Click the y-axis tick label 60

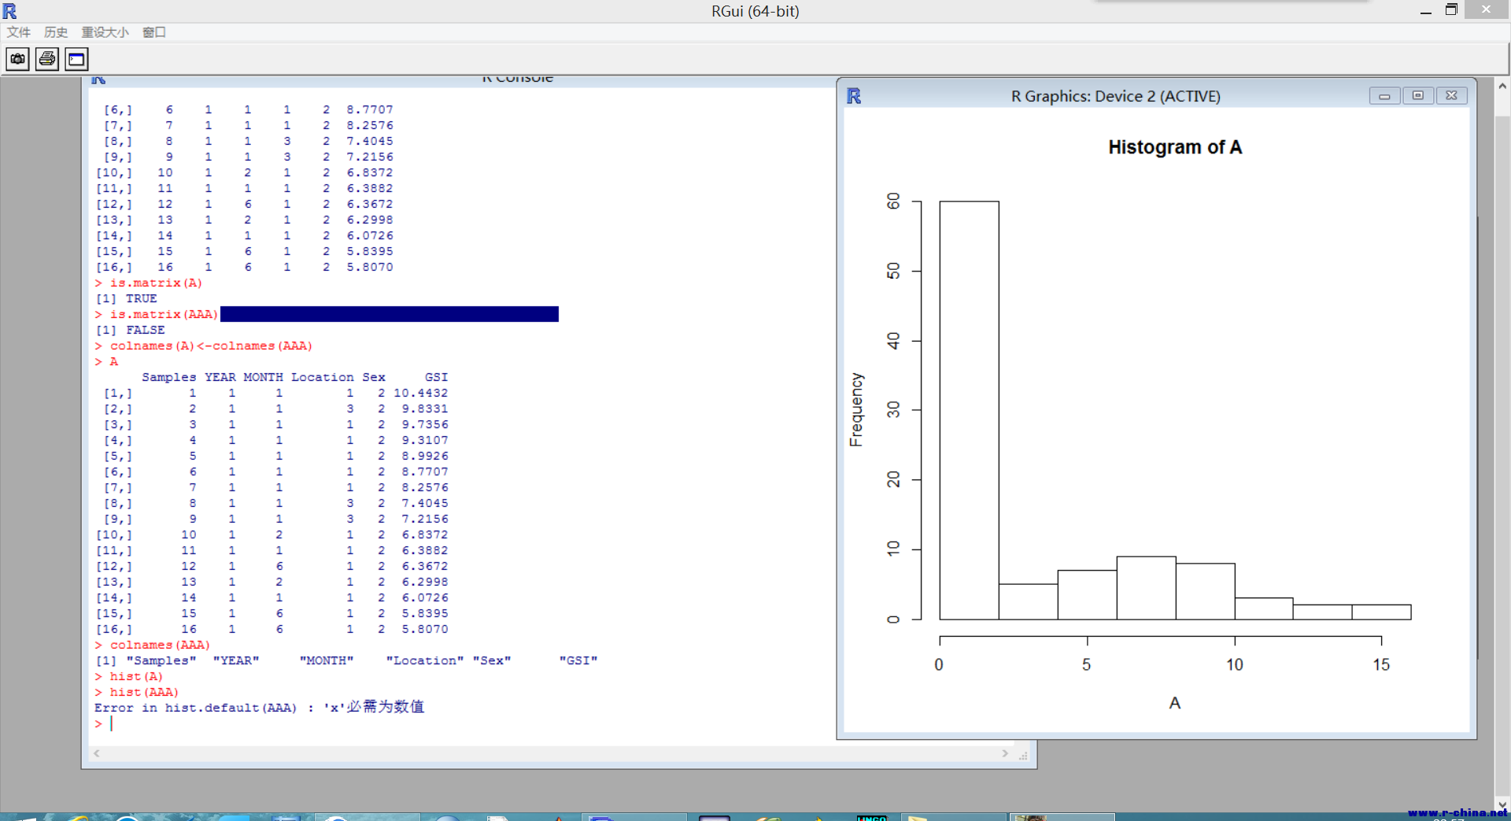[x=893, y=202]
